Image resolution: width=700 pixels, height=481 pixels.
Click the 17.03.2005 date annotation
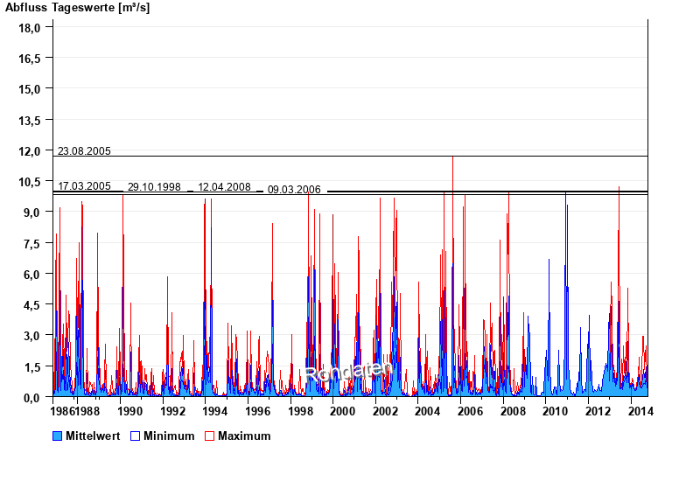(x=84, y=186)
